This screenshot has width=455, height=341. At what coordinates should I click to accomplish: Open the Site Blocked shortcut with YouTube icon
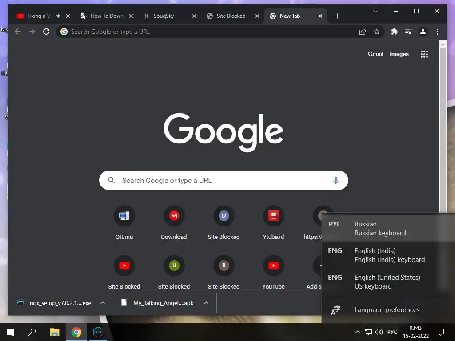124,272
